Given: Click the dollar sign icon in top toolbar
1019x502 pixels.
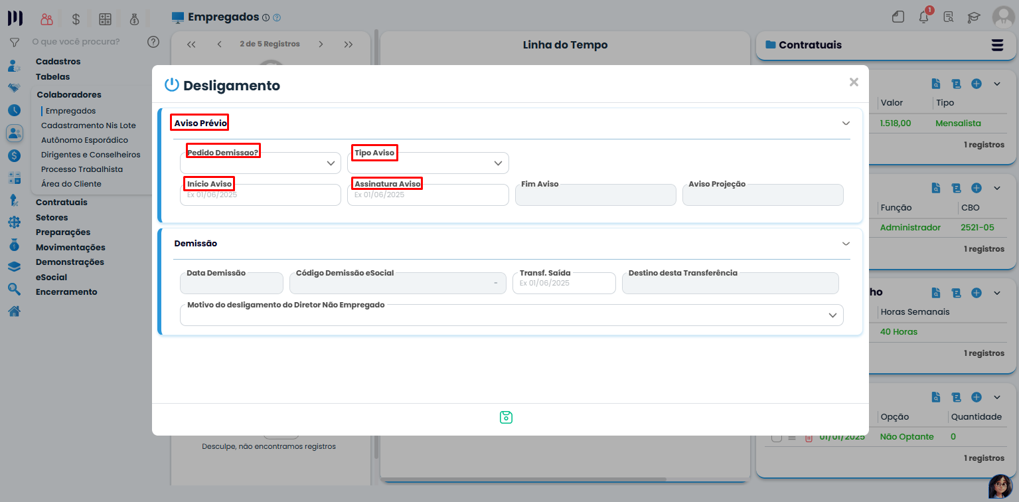Looking at the screenshot, I should click(x=76, y=19).
